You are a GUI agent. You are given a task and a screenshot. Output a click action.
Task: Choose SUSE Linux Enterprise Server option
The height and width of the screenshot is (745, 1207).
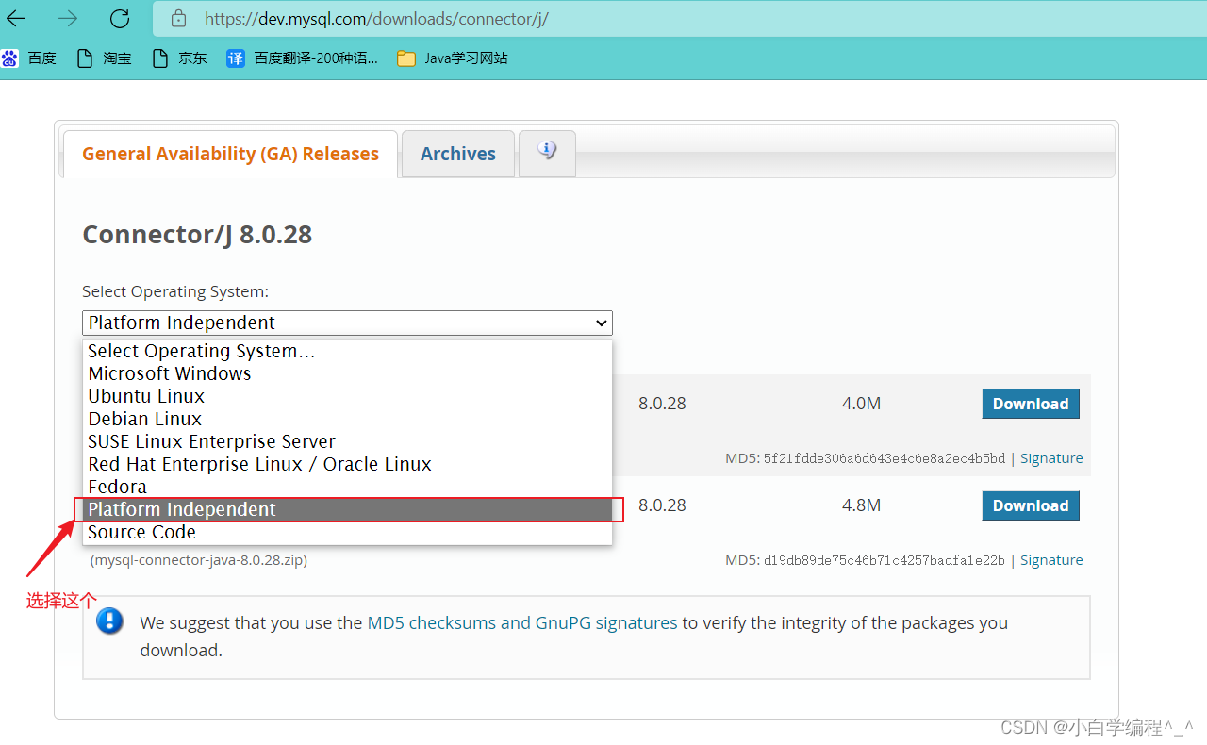click(x=347, y=441)
